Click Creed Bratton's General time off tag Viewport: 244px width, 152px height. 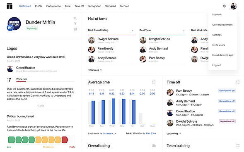click(227, 111)
